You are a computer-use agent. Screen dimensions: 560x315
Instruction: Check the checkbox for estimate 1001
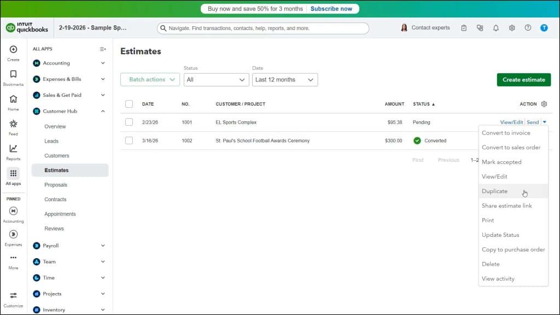pos(130,122)
